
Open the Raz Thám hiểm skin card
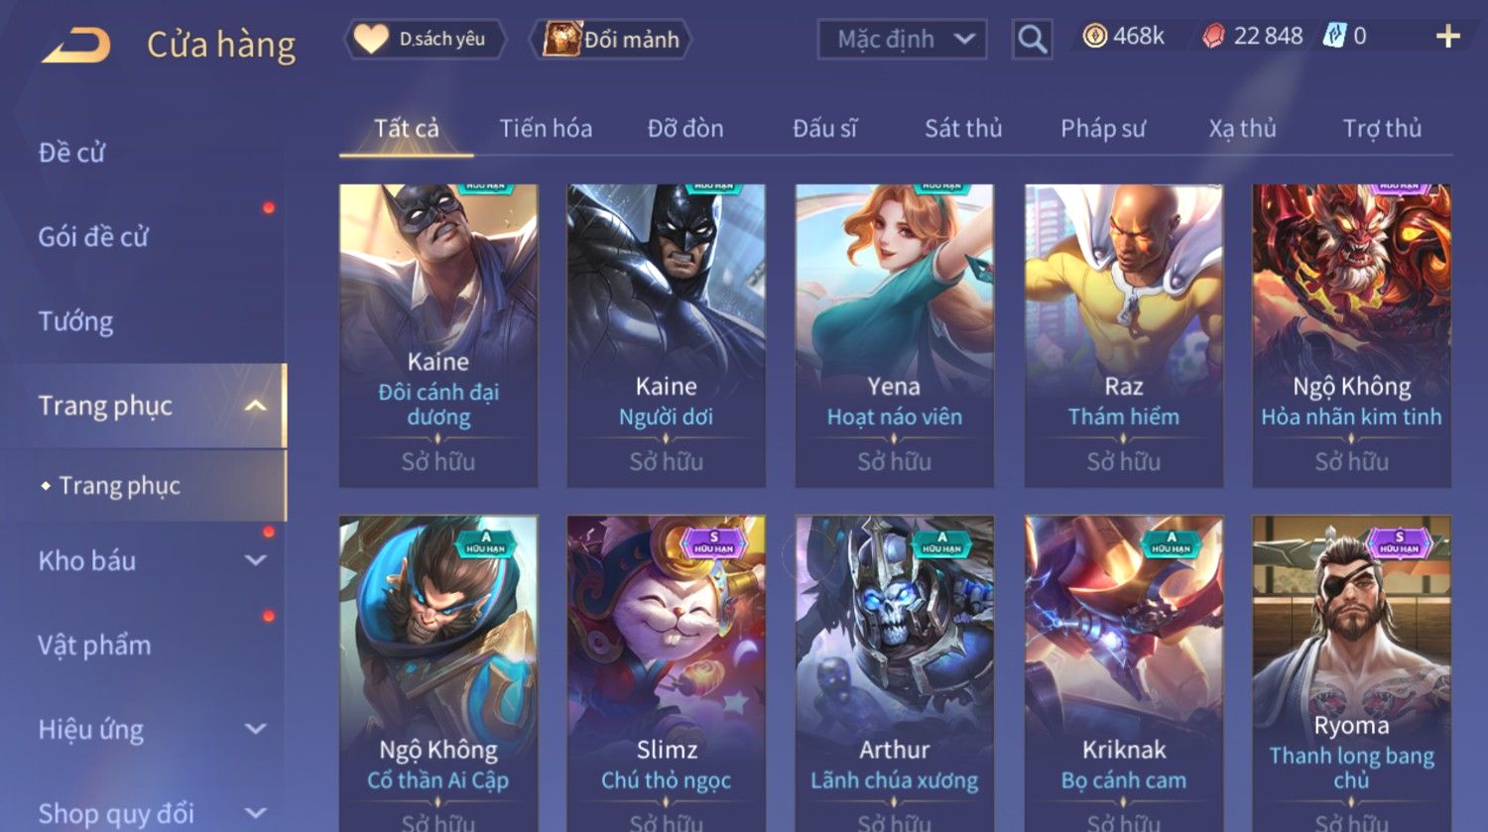click(x=1123, y=335)
